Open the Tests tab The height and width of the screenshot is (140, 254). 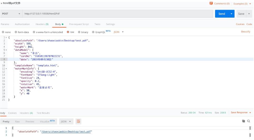[97, 24]
